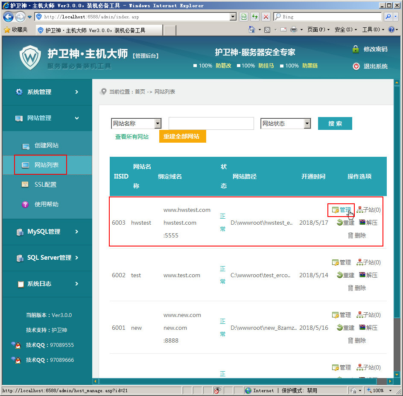403x396 pixels.
Task: Open 创建网站 in the sidebar
Action: tap(46, 146)
